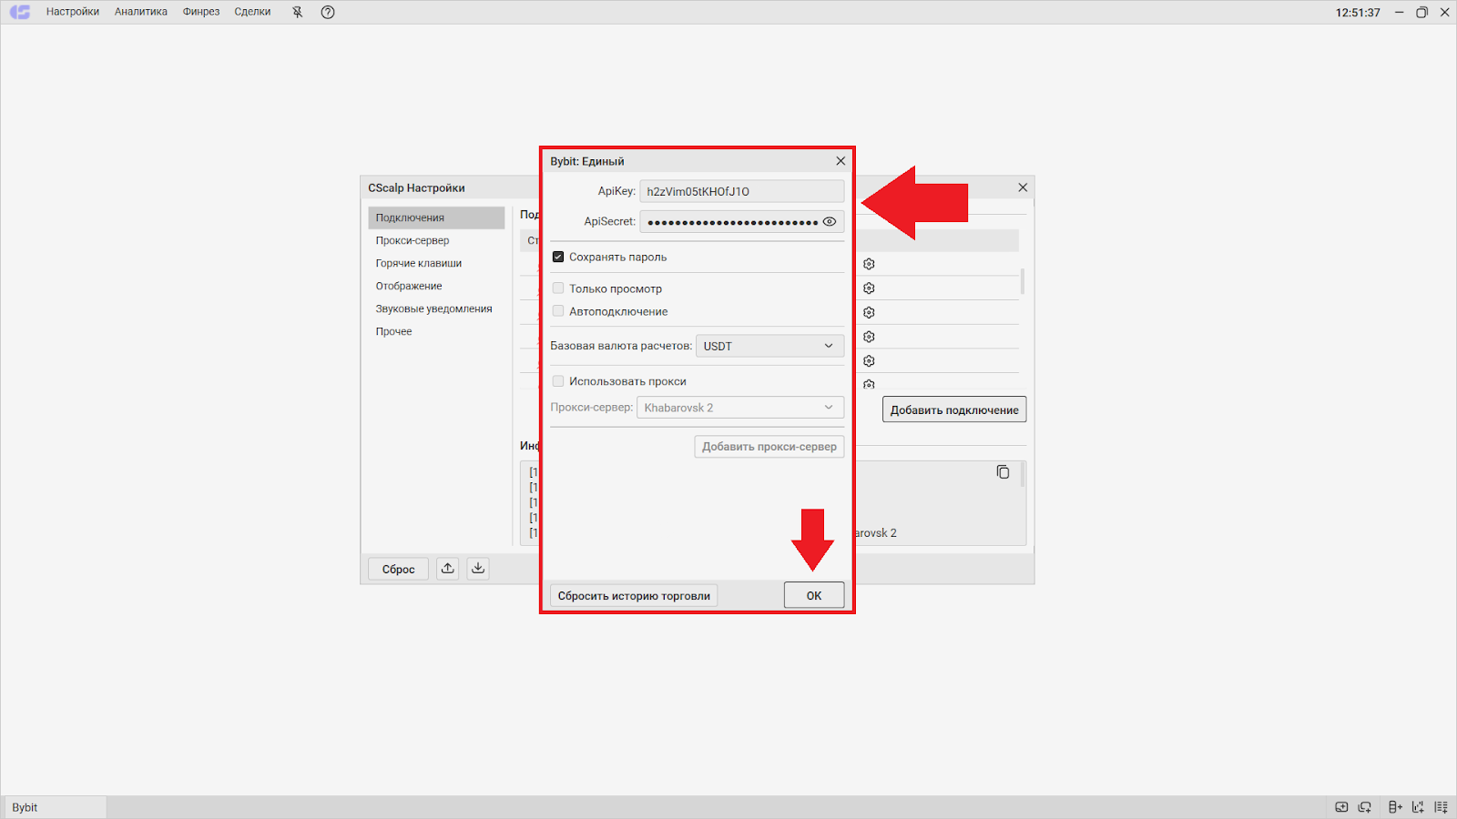Screen dimensions: 1457x819
Task: Click add chart window icon in status bar
Action: tap(1341, 807)
